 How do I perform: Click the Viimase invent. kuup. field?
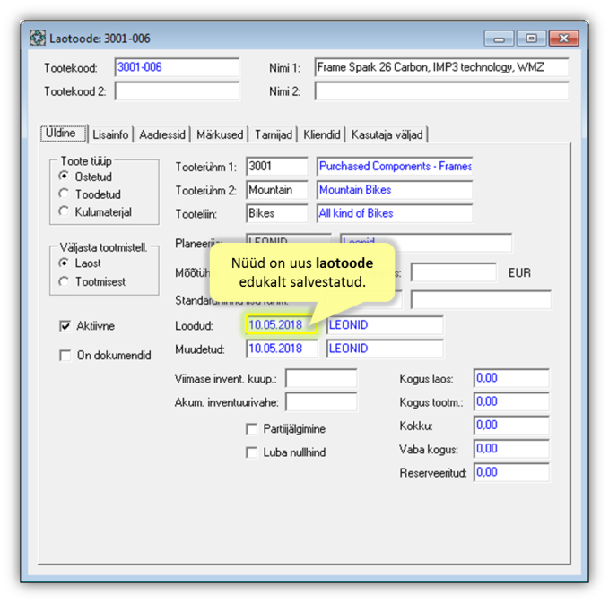321,378
